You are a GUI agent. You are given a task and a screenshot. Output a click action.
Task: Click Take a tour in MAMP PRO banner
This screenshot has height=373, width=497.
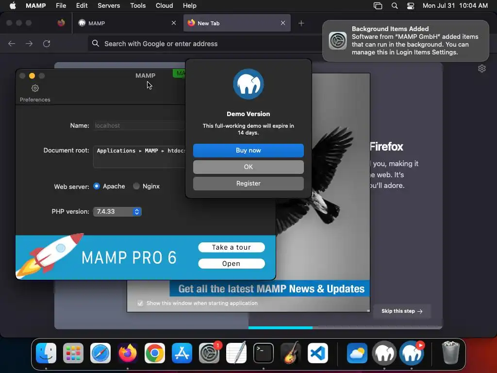(232, 247)
